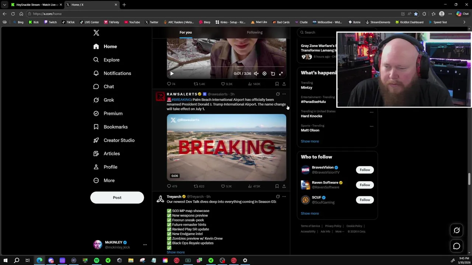Image resolution: width=472 pixels, height=265 pixels.
Task: Open the More menu in sidebar
Action: (104, 180)
